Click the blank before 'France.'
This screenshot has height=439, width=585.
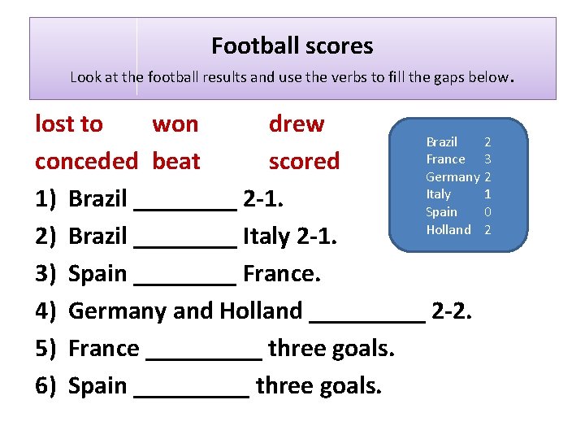tap(185, 275)
